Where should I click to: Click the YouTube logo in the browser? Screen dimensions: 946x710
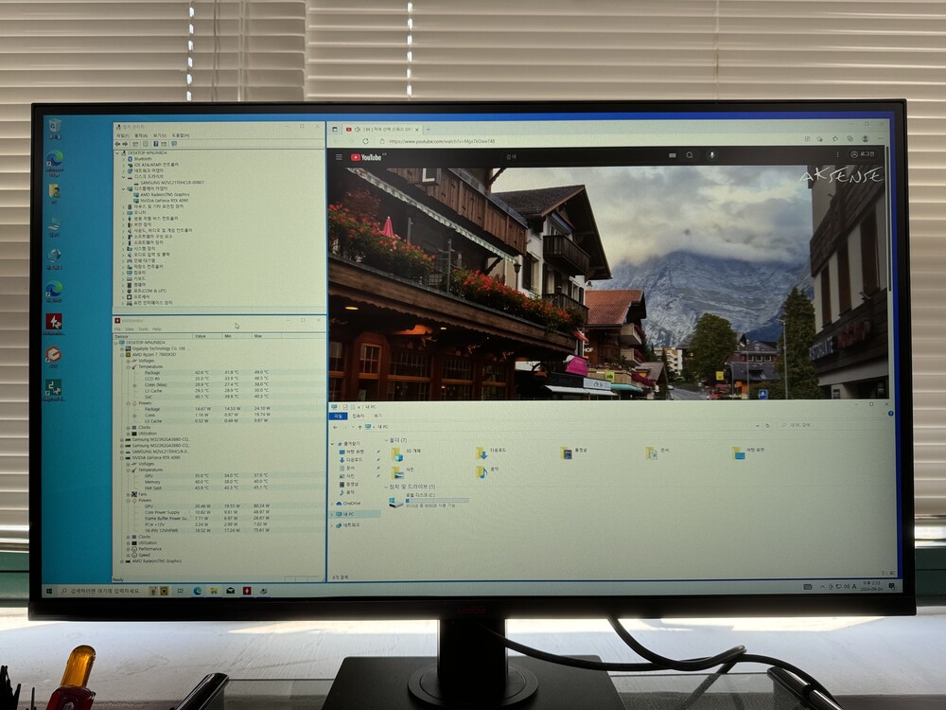pyautogui.click(x=365, y=157)
